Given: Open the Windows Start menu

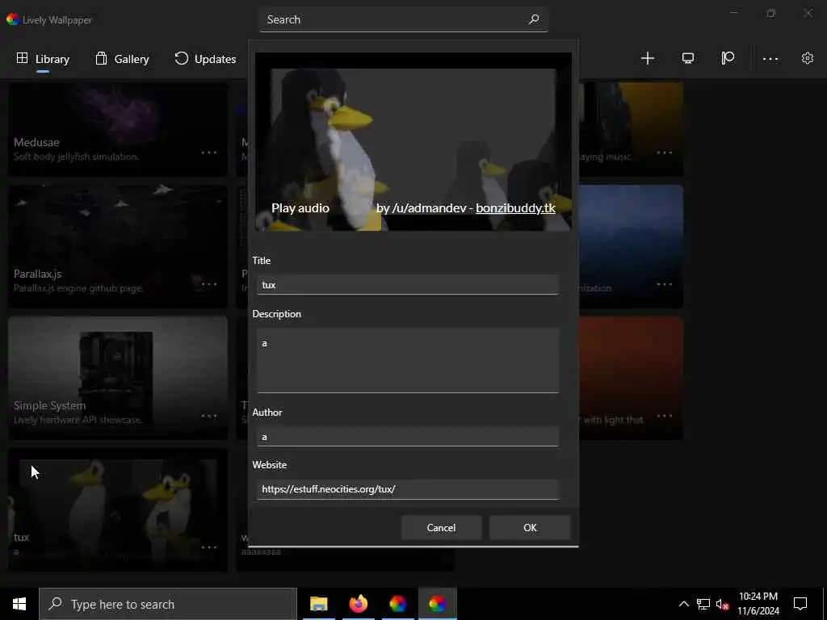Looking at the screenshot, I should [19, 604].
